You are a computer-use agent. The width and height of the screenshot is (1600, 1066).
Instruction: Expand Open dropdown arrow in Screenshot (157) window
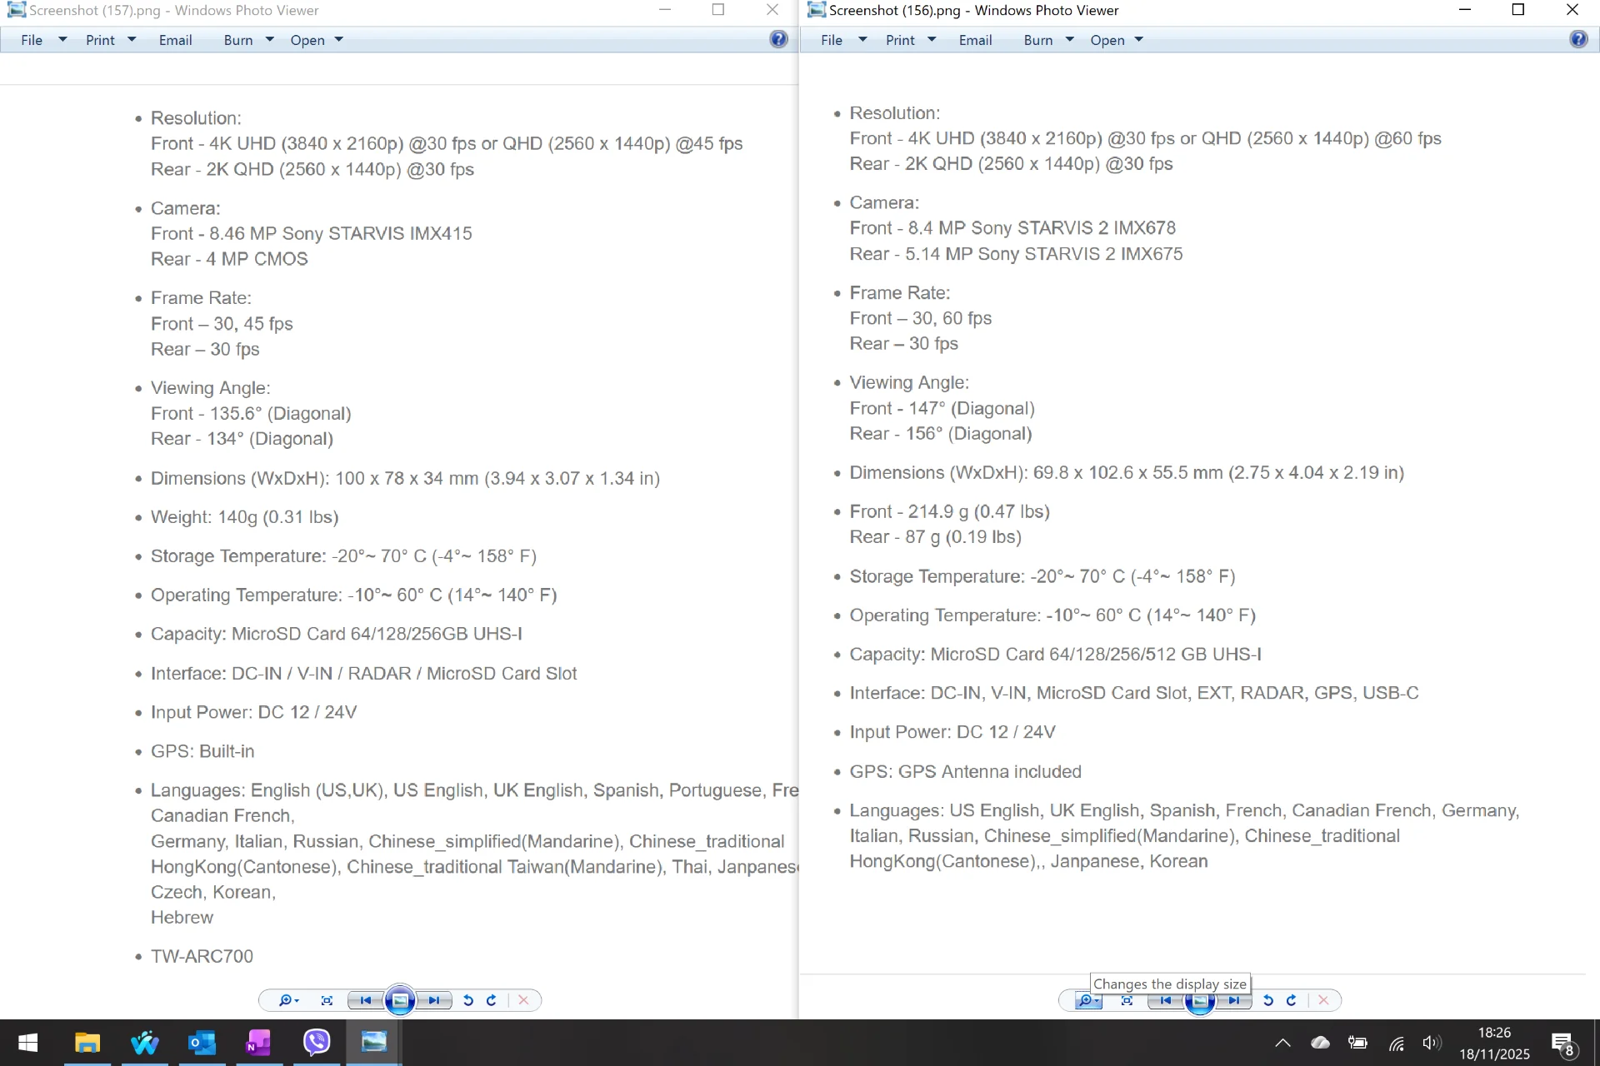338,40
